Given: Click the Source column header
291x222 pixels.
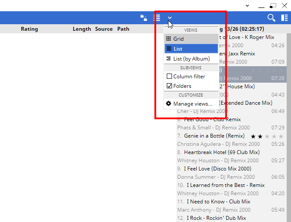Looking at the screenshot, I should pyautogui.click(x=104, y=29).
